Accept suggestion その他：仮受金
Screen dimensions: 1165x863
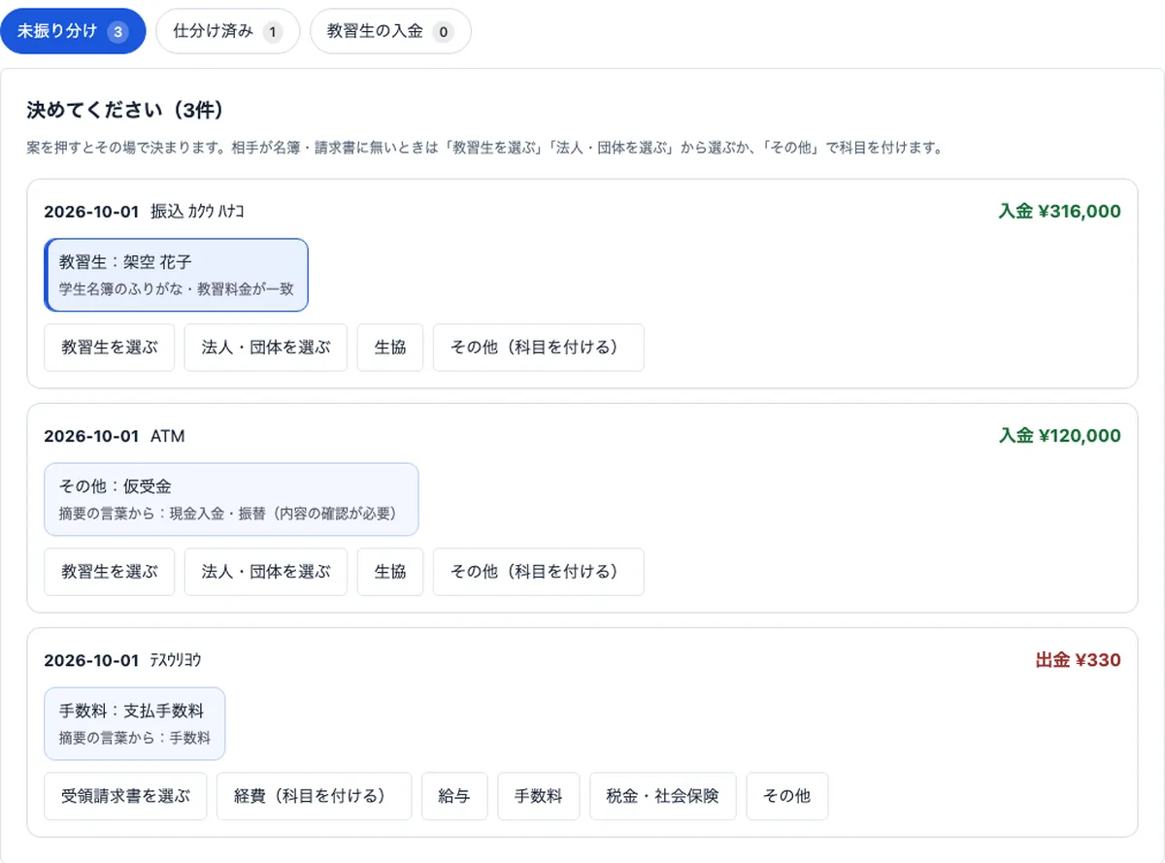click(231, 499)
